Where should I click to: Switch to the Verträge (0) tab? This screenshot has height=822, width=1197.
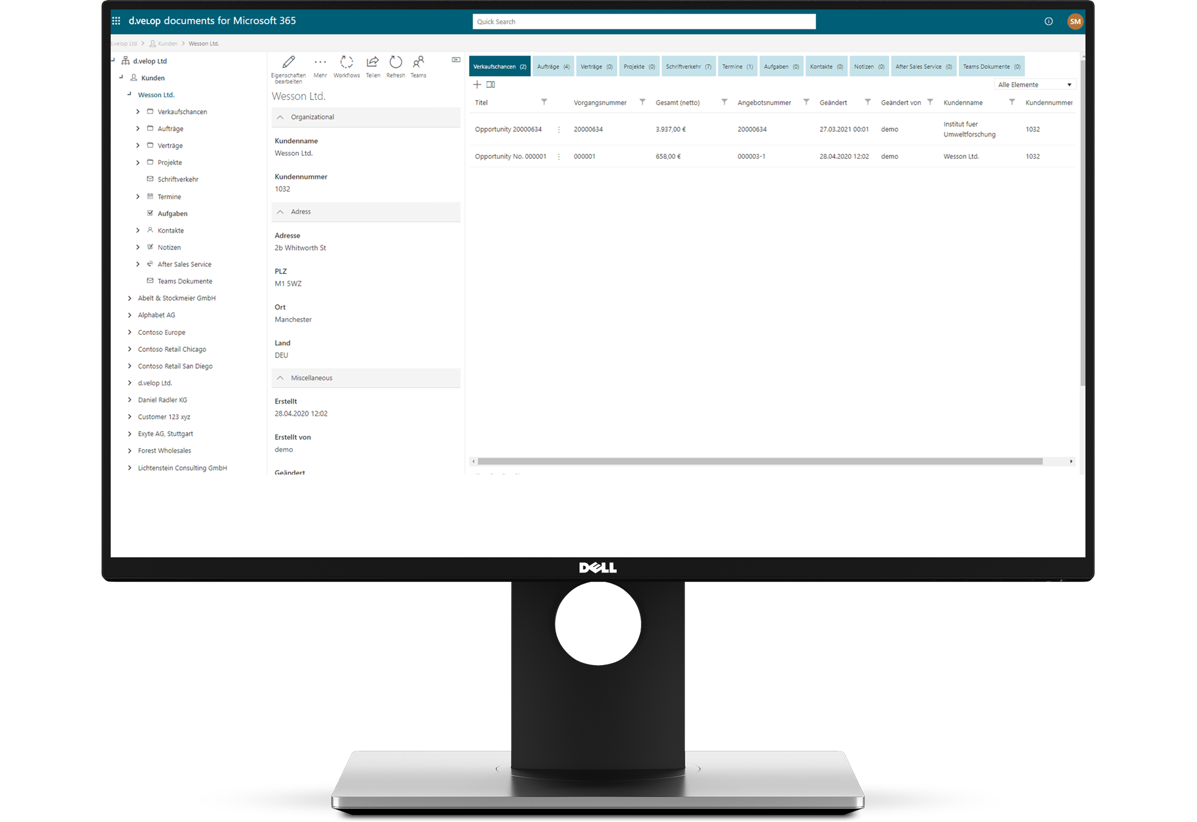pyautogui.click(x=596, y=66)
